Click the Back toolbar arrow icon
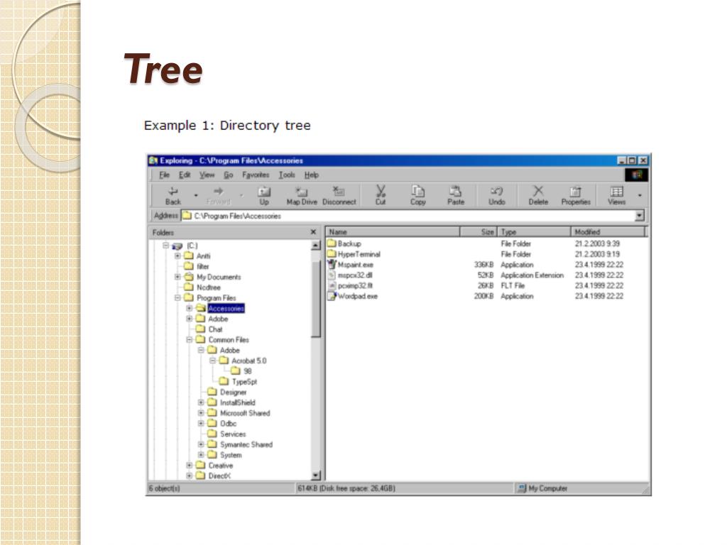This screenshot has height=545, width=727. pyautogui.click(x=173, y=192)
